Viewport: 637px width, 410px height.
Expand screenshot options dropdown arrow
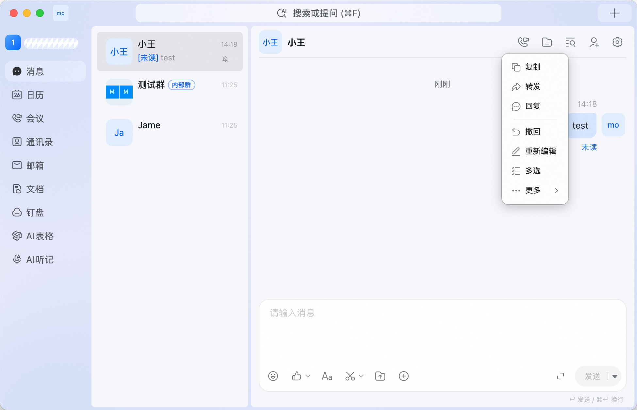[361, 376]
